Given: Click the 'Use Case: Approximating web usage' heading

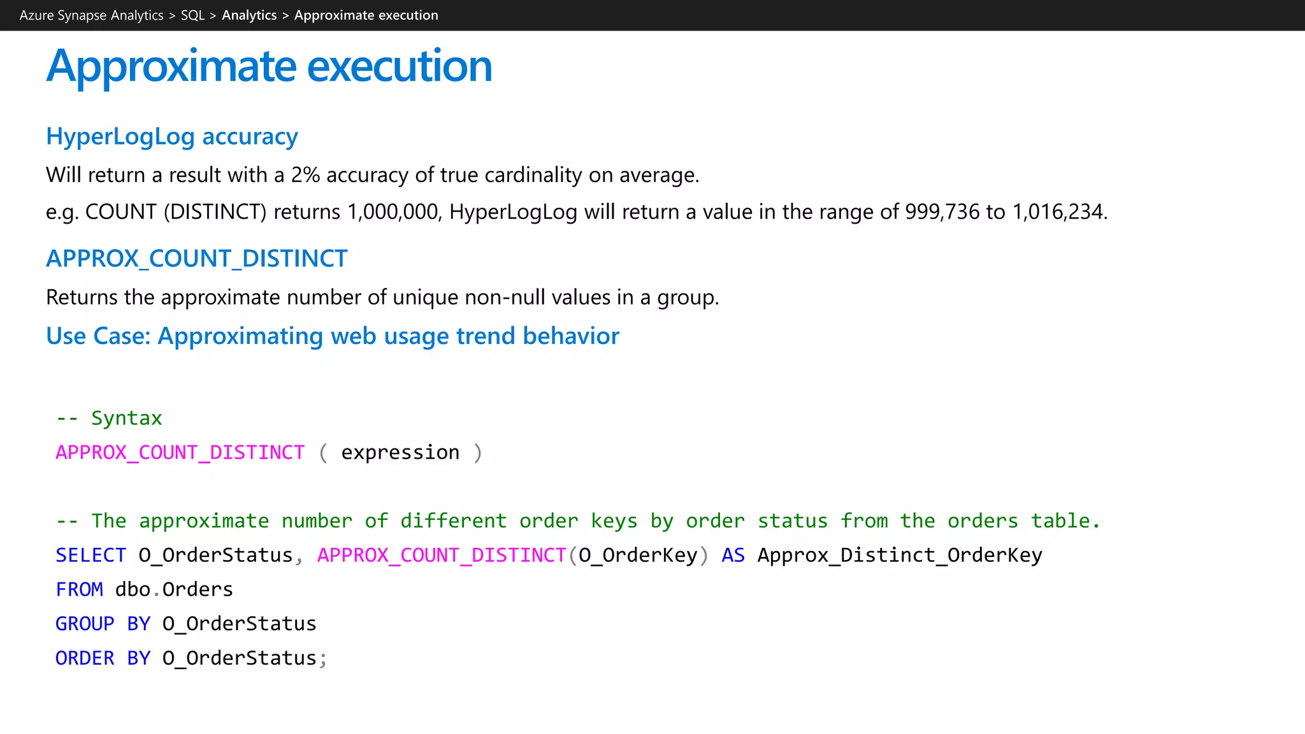Looking at the screenshot, I should 333,336.
